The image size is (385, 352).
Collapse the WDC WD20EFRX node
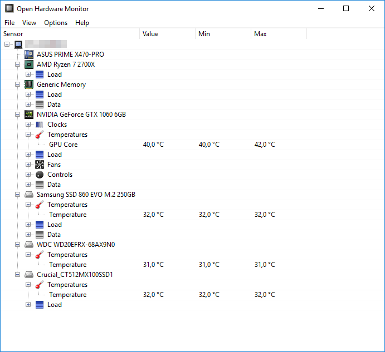pos(17,244)
